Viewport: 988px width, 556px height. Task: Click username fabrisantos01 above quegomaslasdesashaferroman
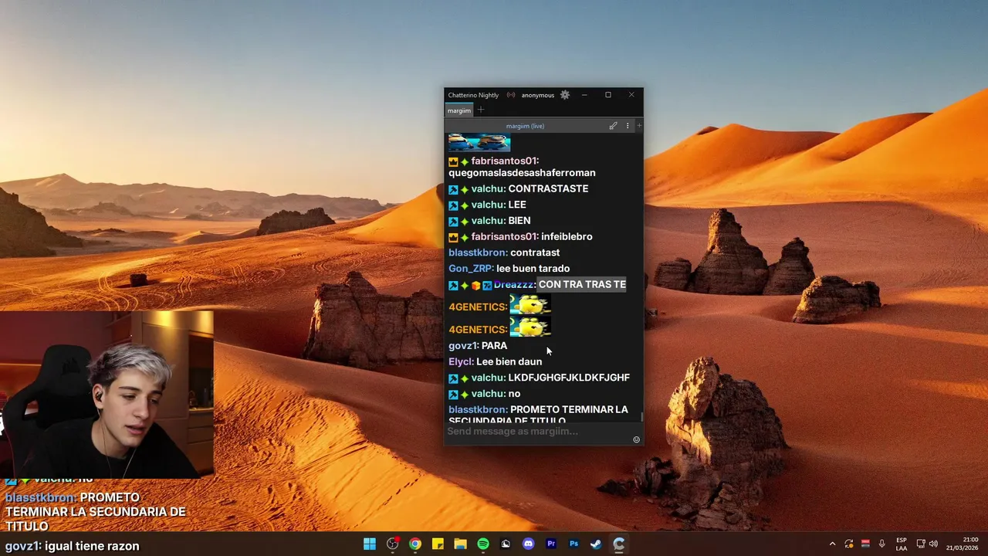tap(505, 161)
